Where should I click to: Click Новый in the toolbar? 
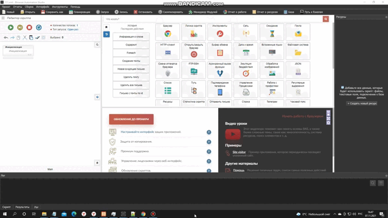(x=8, y=12)
